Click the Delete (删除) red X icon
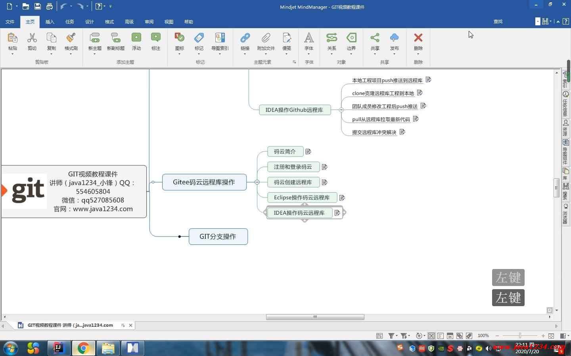571x356 pixels. coord(418,38)
